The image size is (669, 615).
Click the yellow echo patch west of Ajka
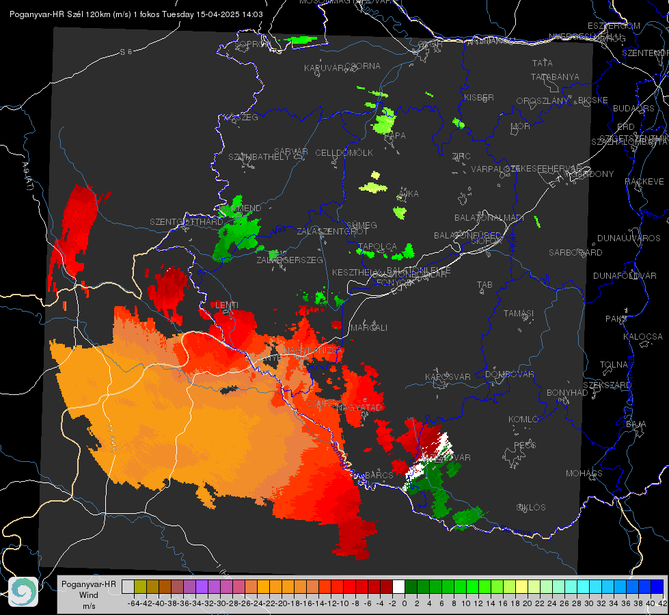[x=373, y=187]
